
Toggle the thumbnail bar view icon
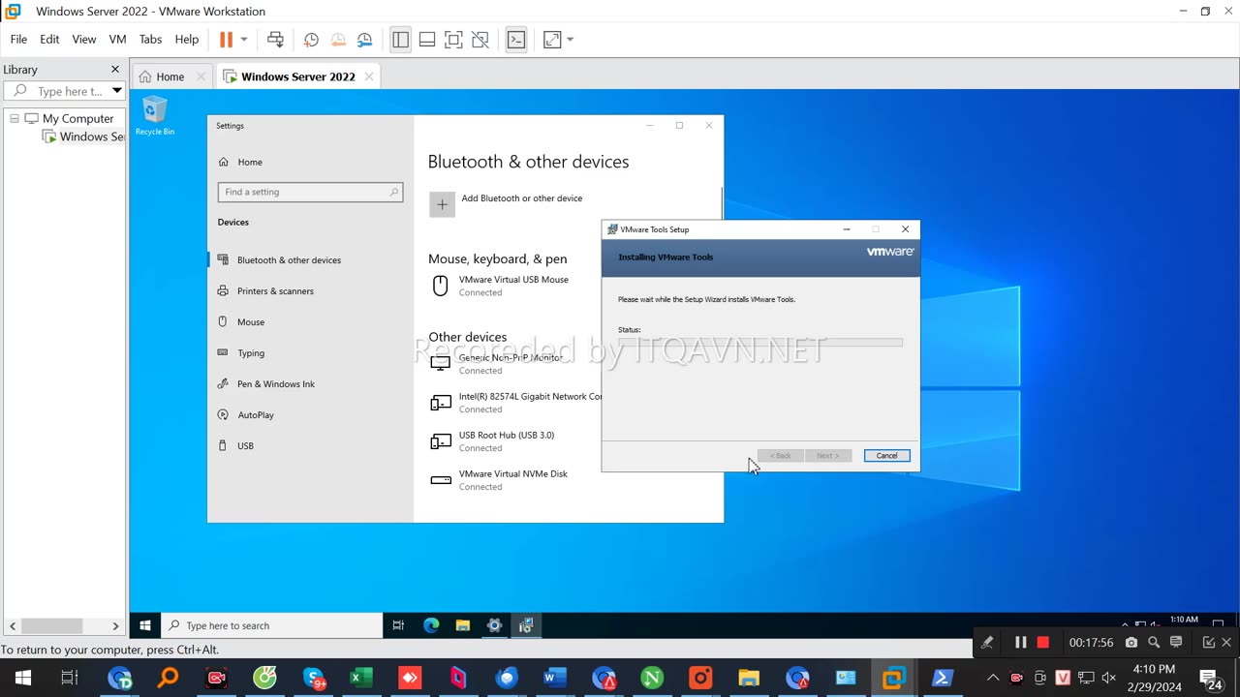(427, 40)
